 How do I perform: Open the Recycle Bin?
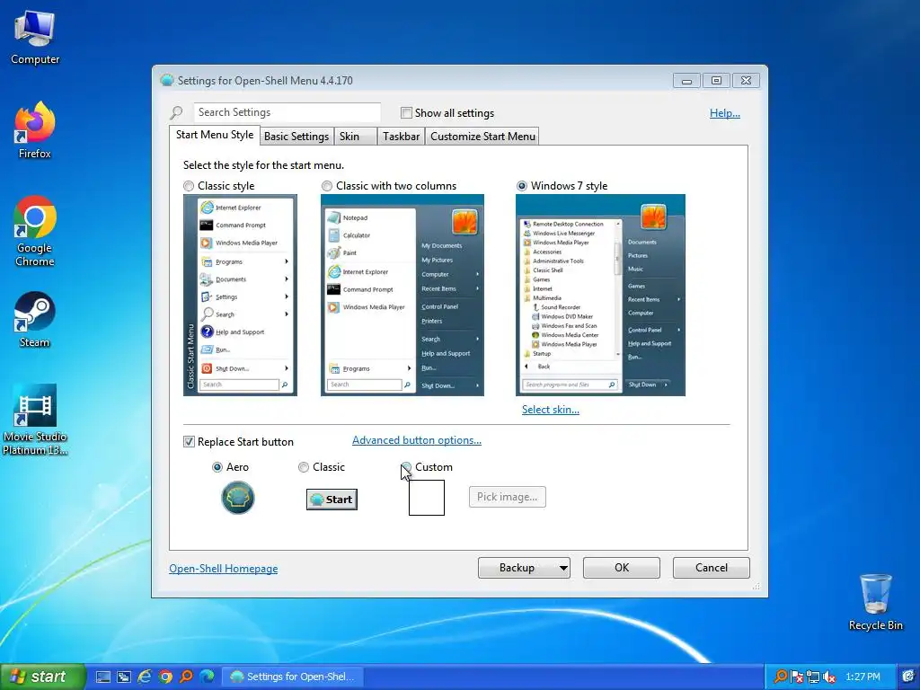pyautogui.click(x=875, y=603)
